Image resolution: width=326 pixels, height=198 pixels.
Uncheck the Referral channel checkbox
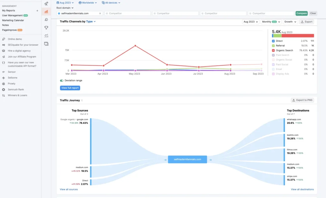pyautogui.click(x=273, y=45)
